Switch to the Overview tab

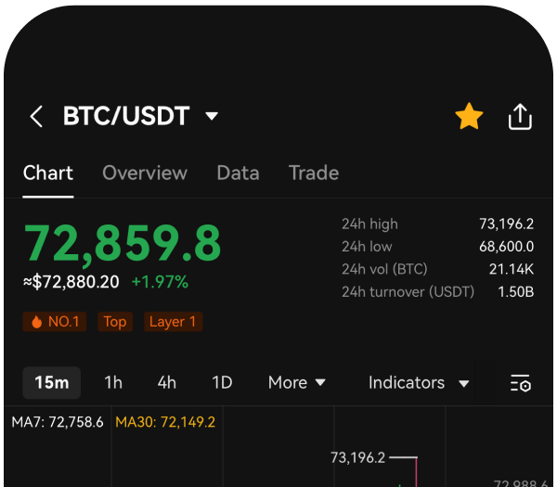[145, 173]
